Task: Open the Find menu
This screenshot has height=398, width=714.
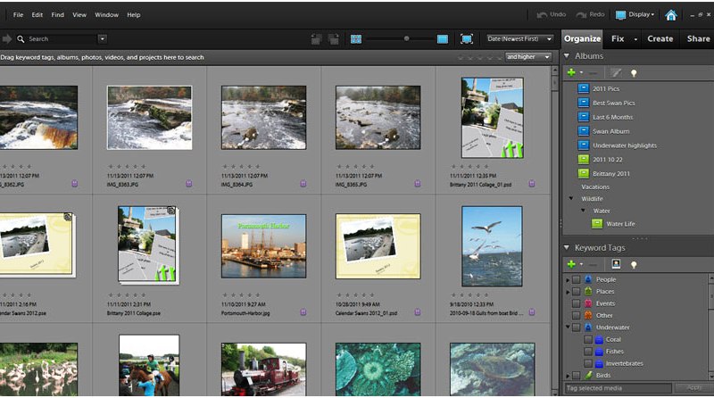Action: coord(57,15)
